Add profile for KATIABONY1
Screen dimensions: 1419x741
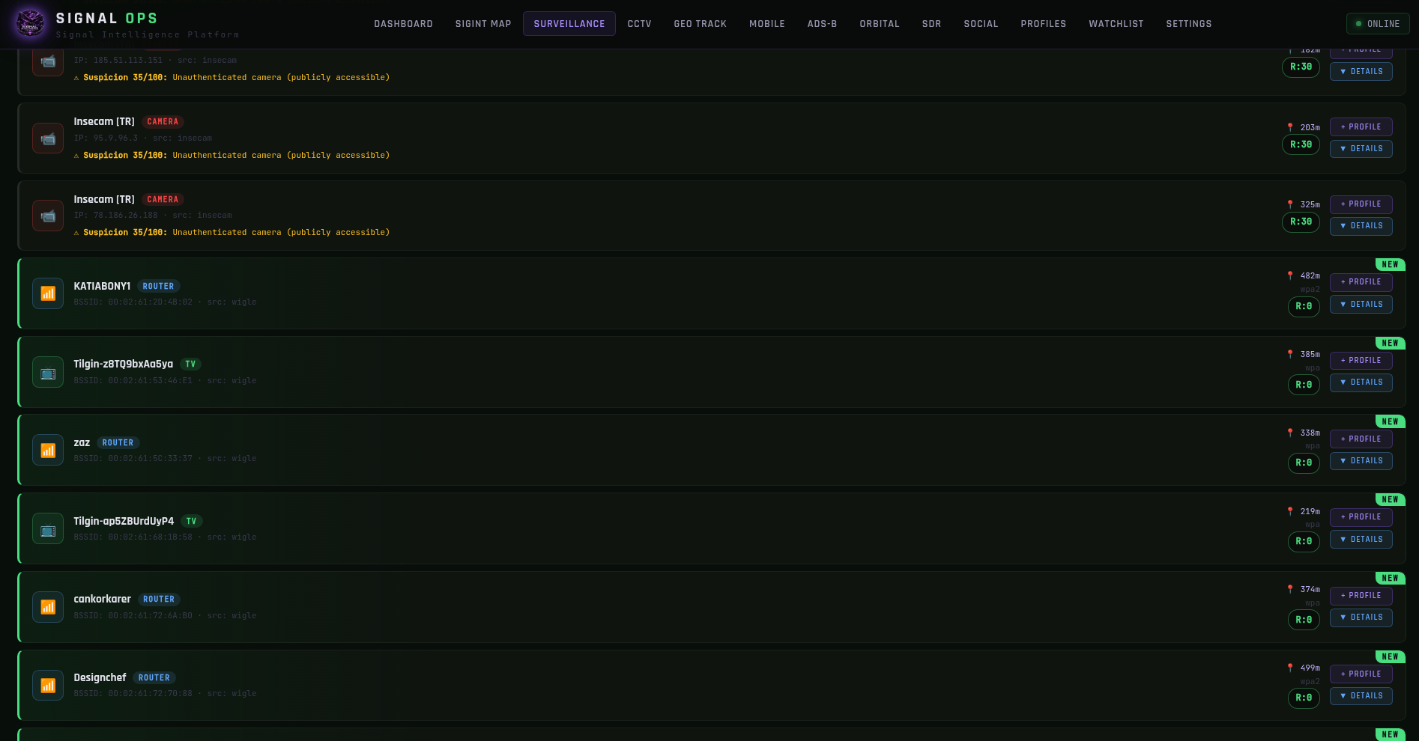click(1361, 282)
